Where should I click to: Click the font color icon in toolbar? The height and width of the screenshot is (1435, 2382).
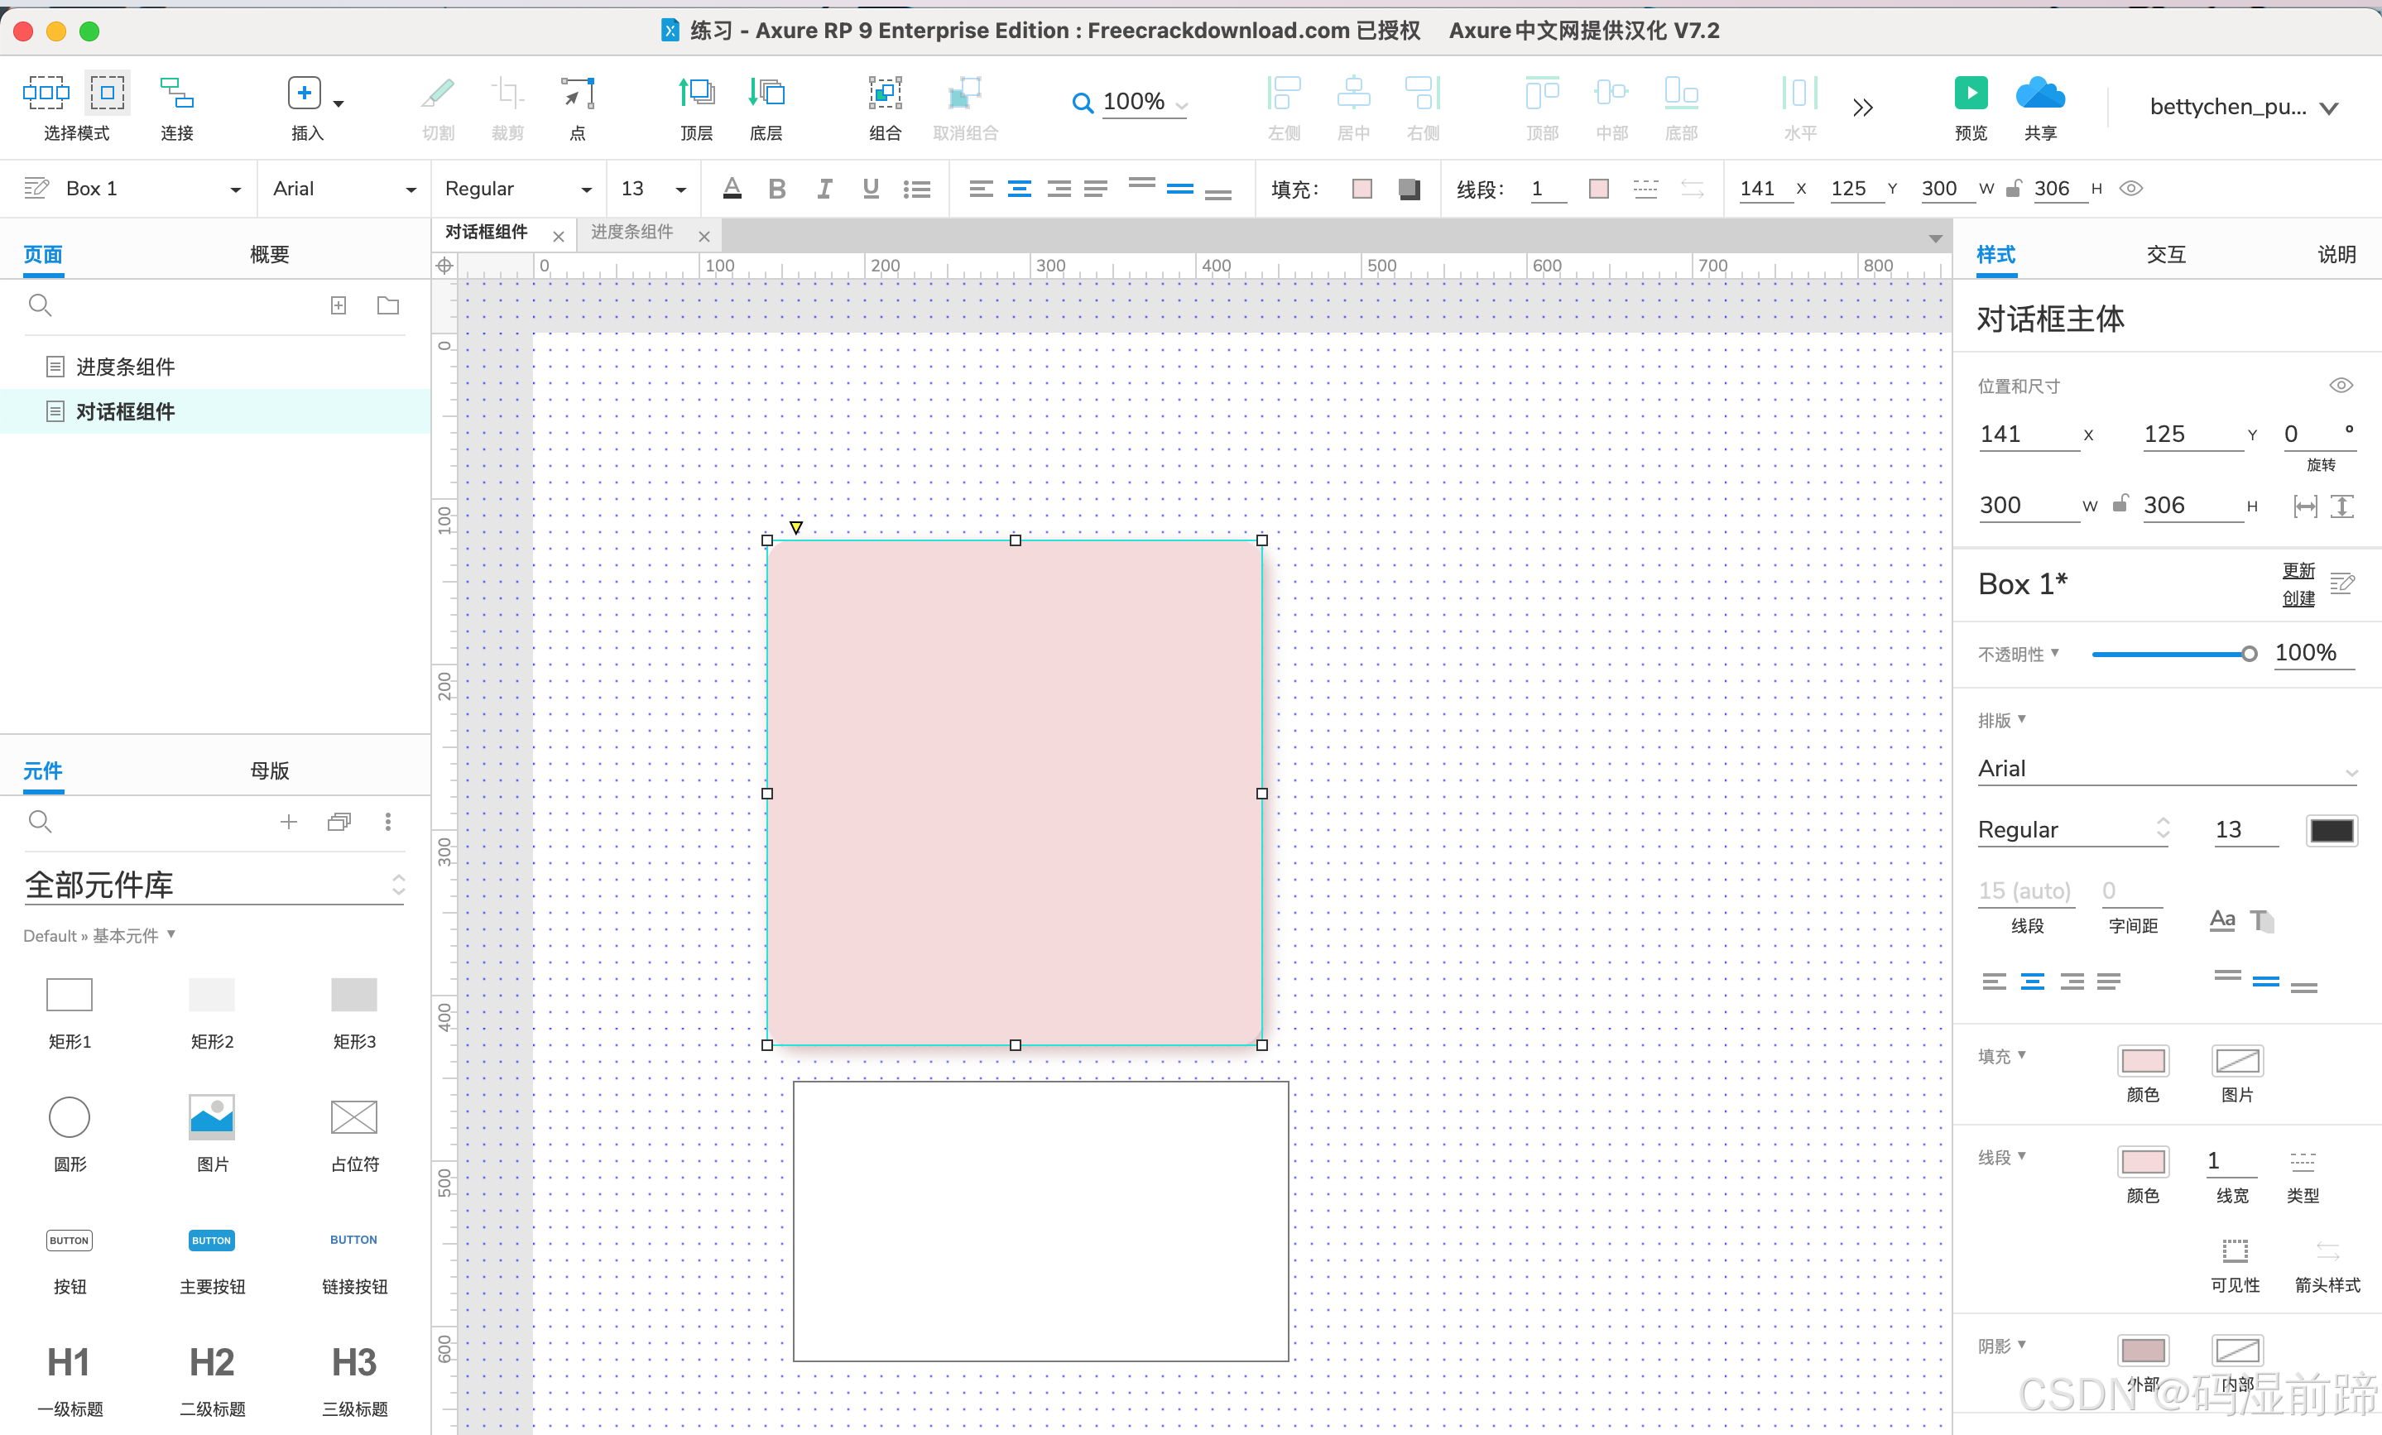732,189
